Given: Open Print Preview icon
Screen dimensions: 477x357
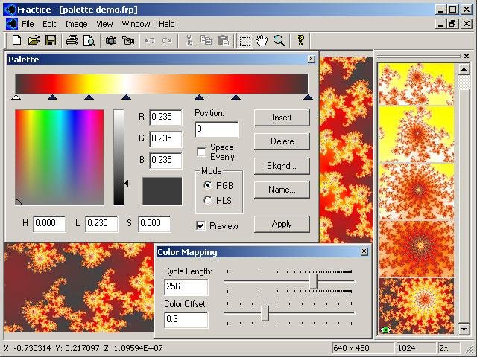Looking at the screenshot, I should [89, 40].
